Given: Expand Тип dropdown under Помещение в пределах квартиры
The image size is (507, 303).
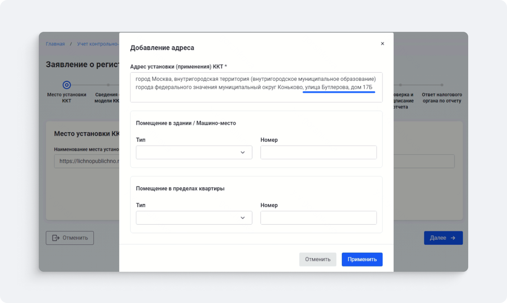Looking at the screenshot, I should click(194, 218).
